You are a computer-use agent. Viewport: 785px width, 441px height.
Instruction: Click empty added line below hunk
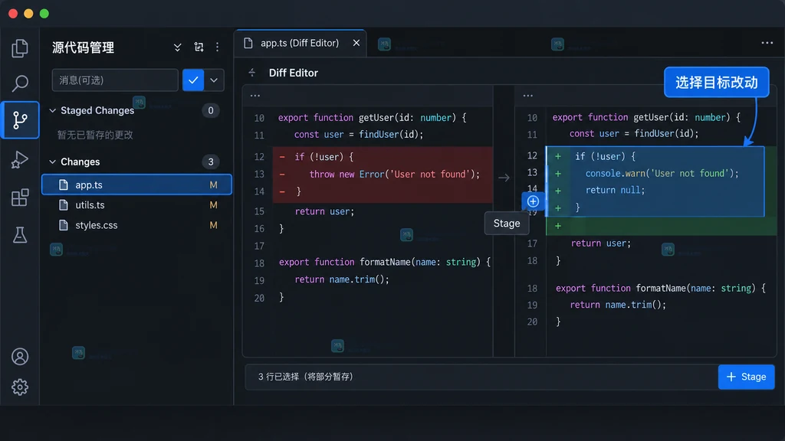tap(661, 226)
